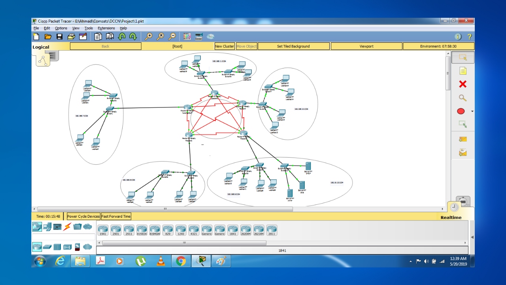Copy the selection with copy icon

[x=98, y=36]
